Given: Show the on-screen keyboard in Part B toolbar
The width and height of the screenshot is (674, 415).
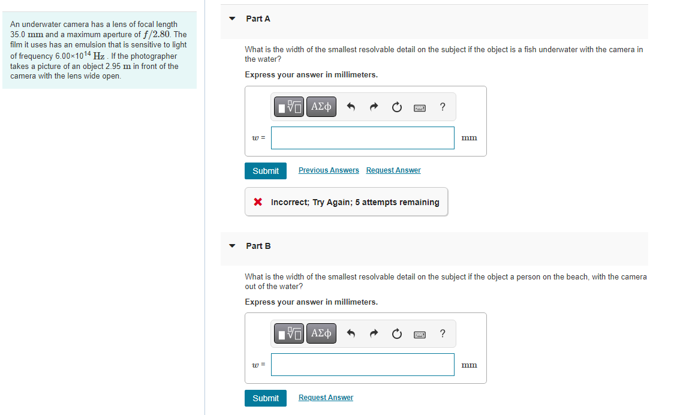Looking at the screenshot, I should click(420, 333).
